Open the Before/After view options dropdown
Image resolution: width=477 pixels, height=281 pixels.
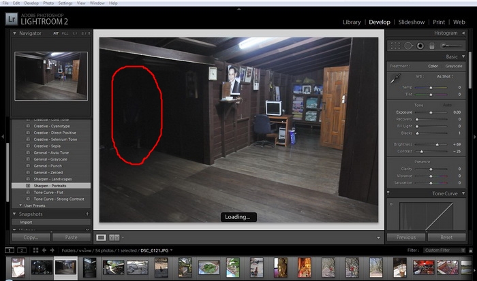coord(123,237)
